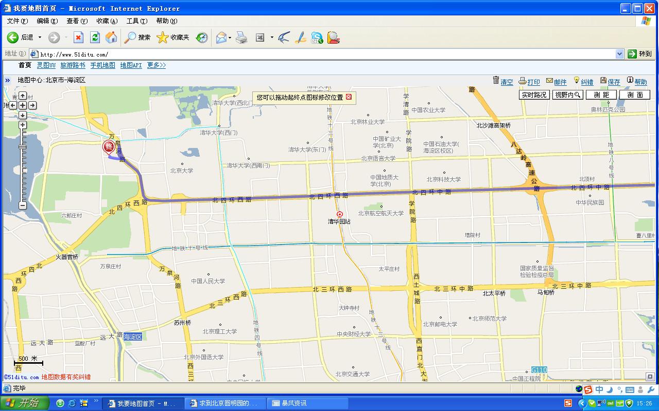This screenshot has height=411, width=659.
Task: Toggle the 实时路况 live traffic button
Action: (534, 95)
